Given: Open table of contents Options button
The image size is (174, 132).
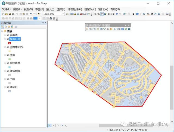Looking at the screenshot, I should 16,27.
